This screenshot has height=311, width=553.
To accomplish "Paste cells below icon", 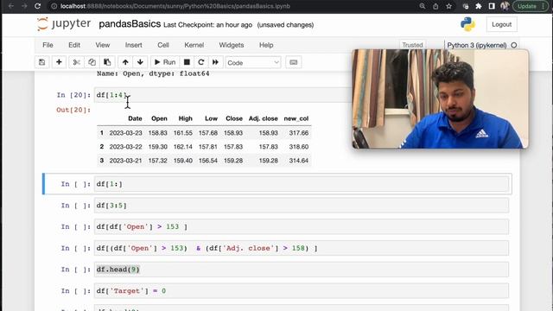I will tap(107, 62).
